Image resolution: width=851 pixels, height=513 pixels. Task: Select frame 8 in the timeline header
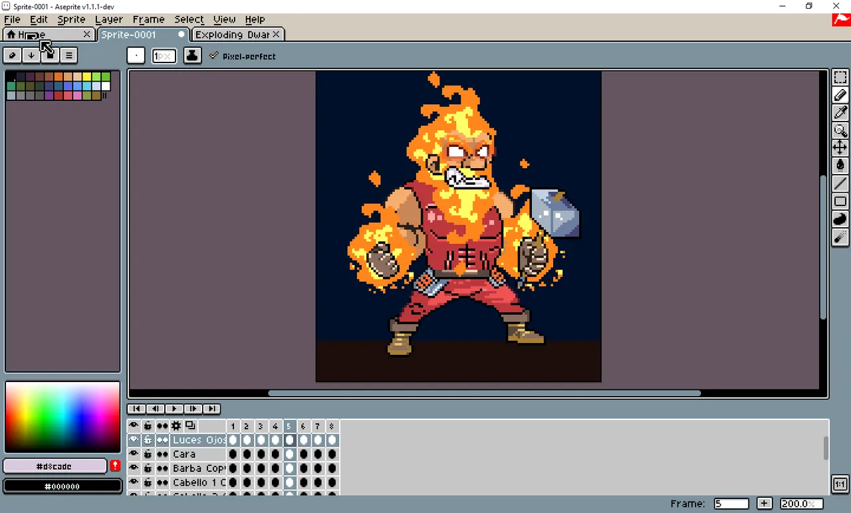[332, 426]
